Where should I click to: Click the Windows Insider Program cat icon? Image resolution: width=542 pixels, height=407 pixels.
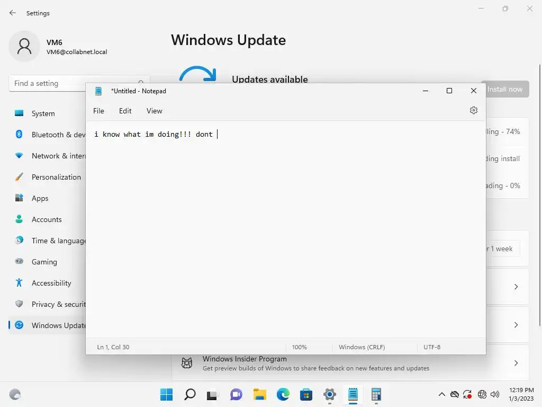pos(187,363)
